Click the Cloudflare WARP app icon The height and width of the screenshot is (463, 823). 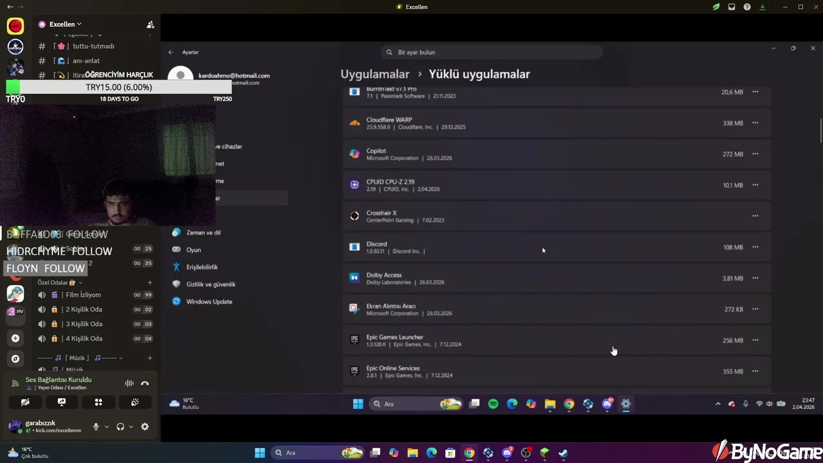coord(354,123)
